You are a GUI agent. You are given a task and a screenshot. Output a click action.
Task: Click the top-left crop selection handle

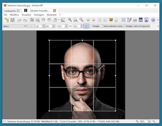pos(49,40)
